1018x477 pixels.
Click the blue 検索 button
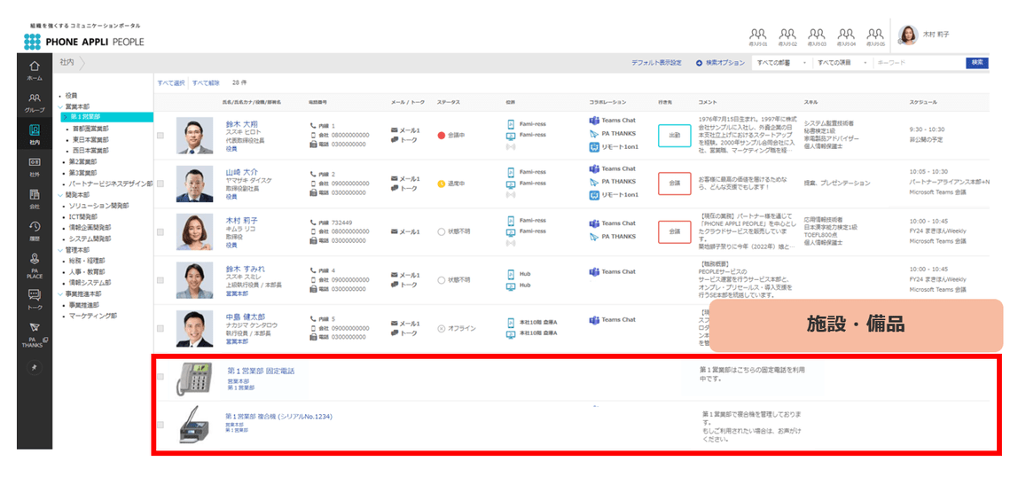(x=977, y=62)
